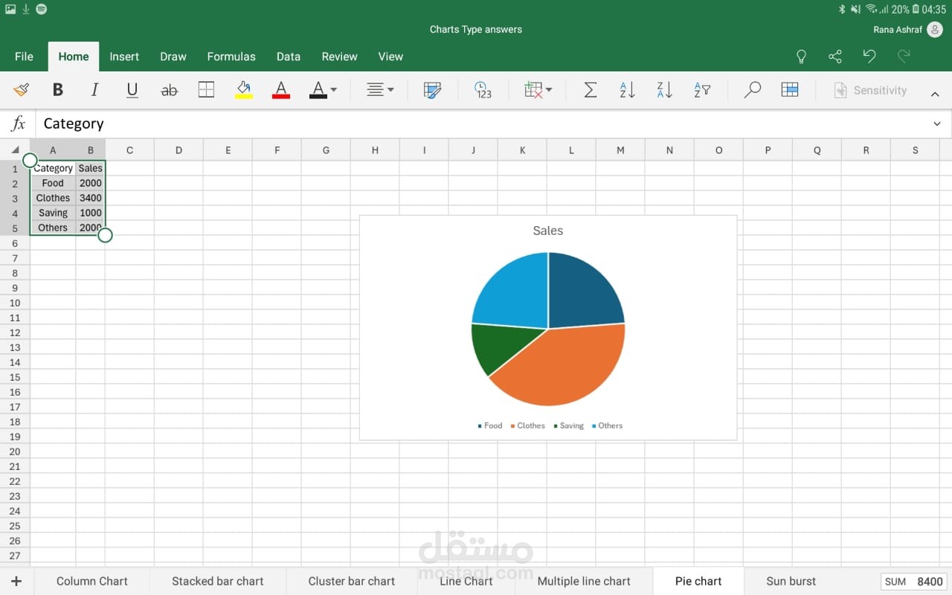952x595 pixels.
Task: Open the text alignment dropdown
Action: pyautogui.click(x=380, y=90)
